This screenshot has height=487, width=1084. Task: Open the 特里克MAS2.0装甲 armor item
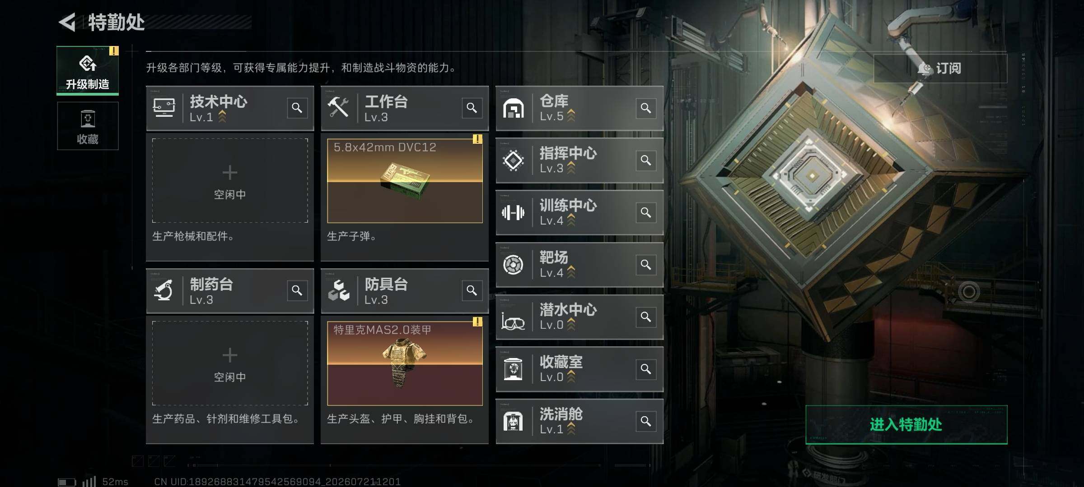click(405, 363)
